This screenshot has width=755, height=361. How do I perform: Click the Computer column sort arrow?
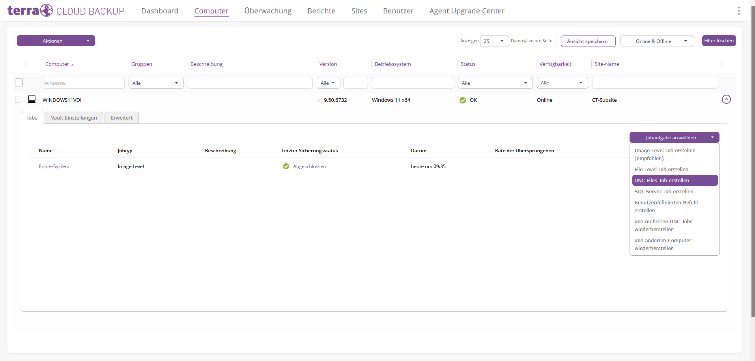coord(72,65)
